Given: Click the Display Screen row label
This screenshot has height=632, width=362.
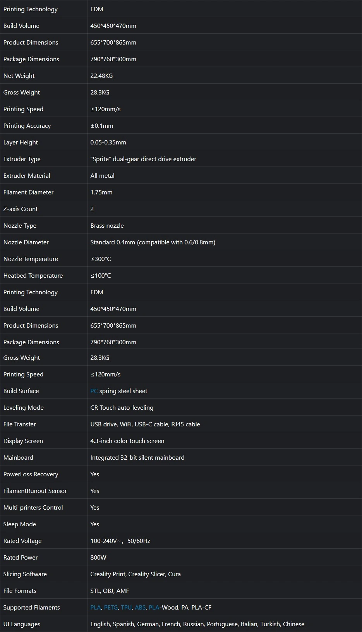Looking at the screenshot, I should (23, 441).
